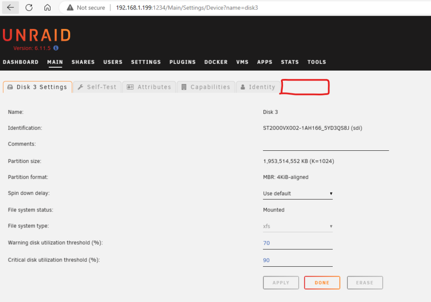The width and height of the screenshot is (431, 302).
Task: Switch to the Identity tab
Action: coord(258,87)
